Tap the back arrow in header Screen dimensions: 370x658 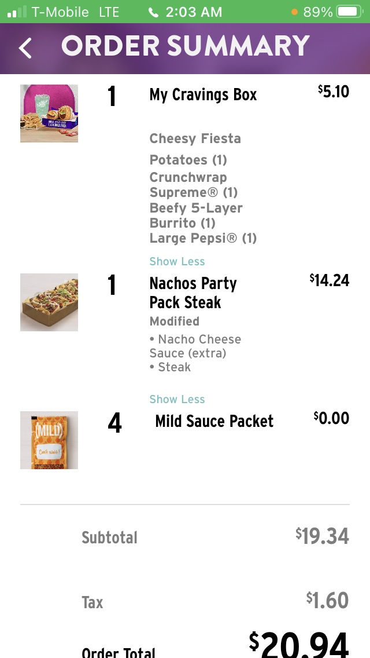tap(25, 48)
